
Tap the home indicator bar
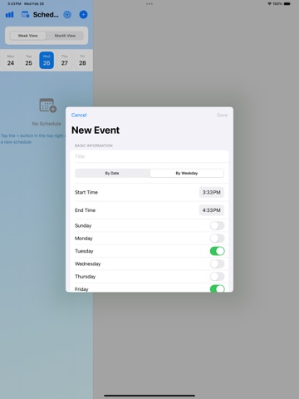pos(149,396)
